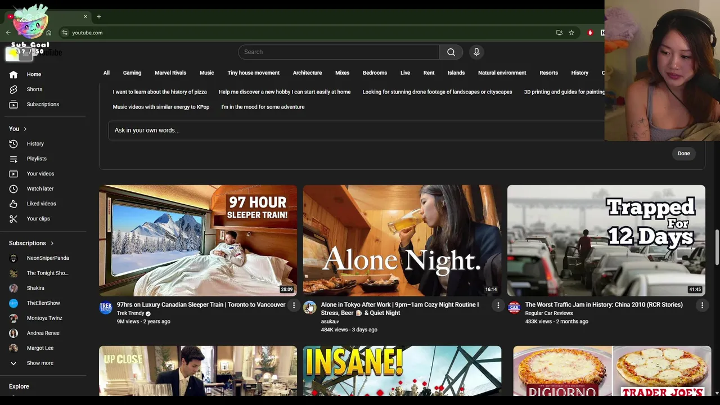Select the Rent filter chip
This screenshot has width=720, height=405.
coord(429,73)
